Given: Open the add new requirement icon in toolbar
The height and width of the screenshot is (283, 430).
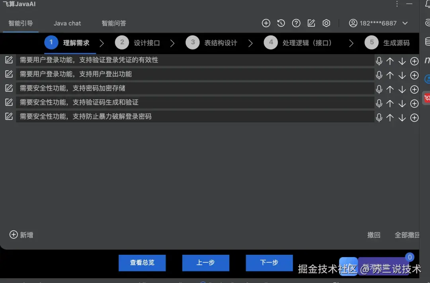Looking at the screenshot, I should pos(266,23).
